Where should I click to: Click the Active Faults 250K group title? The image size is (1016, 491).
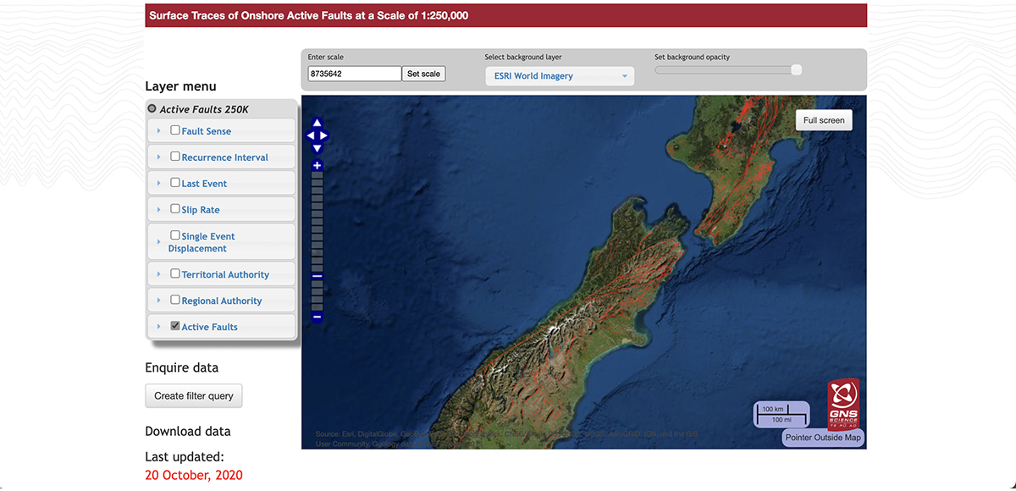[x=204, y=109]
